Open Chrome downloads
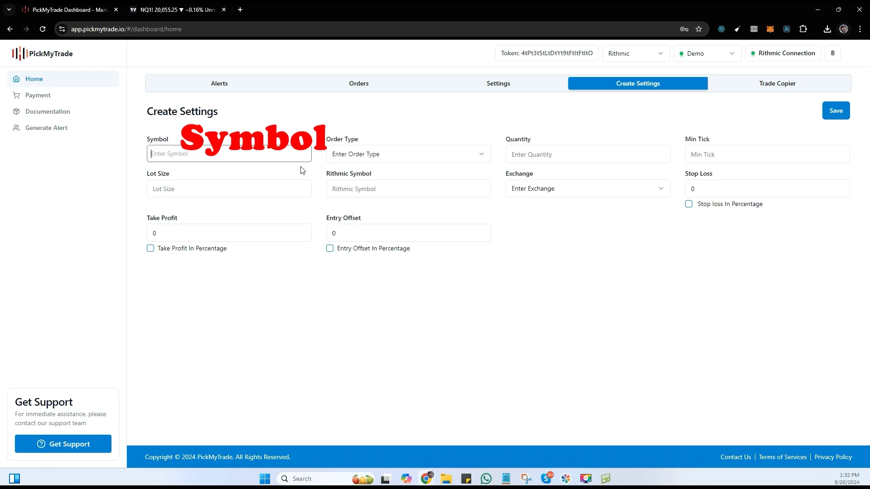The image size is (870, 489). (x=827, y=29)
